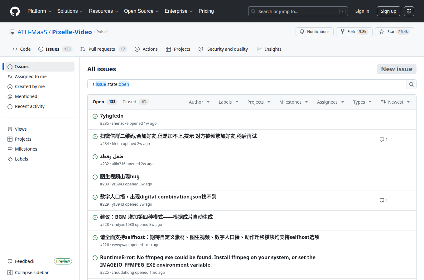Open the Security and quality tab
This screenshot has width=424, height=280.
(x=223, y=49)
